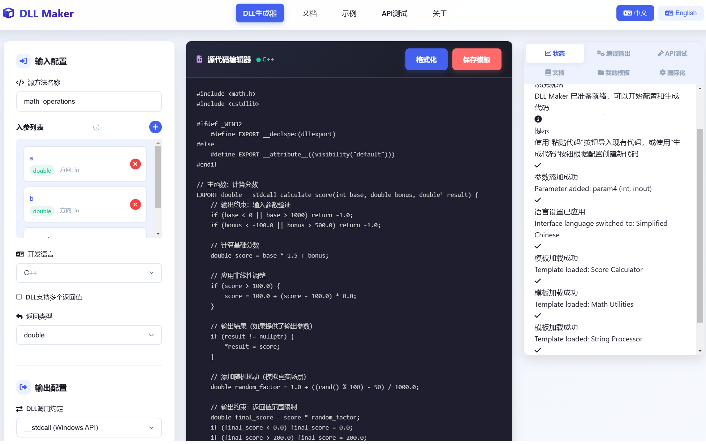The height and width of the screenshot is (444, 706).
Task: Click the 我的模板 tab folder icon
Action: tap(600, 73)
